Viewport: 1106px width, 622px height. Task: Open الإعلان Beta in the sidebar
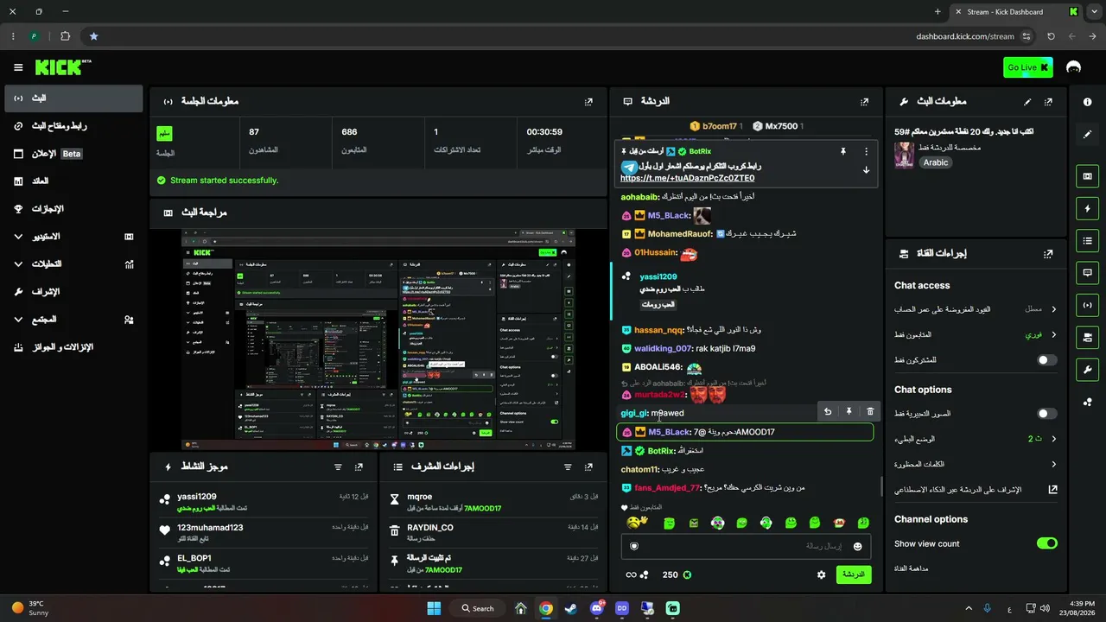tap(73, 154)
